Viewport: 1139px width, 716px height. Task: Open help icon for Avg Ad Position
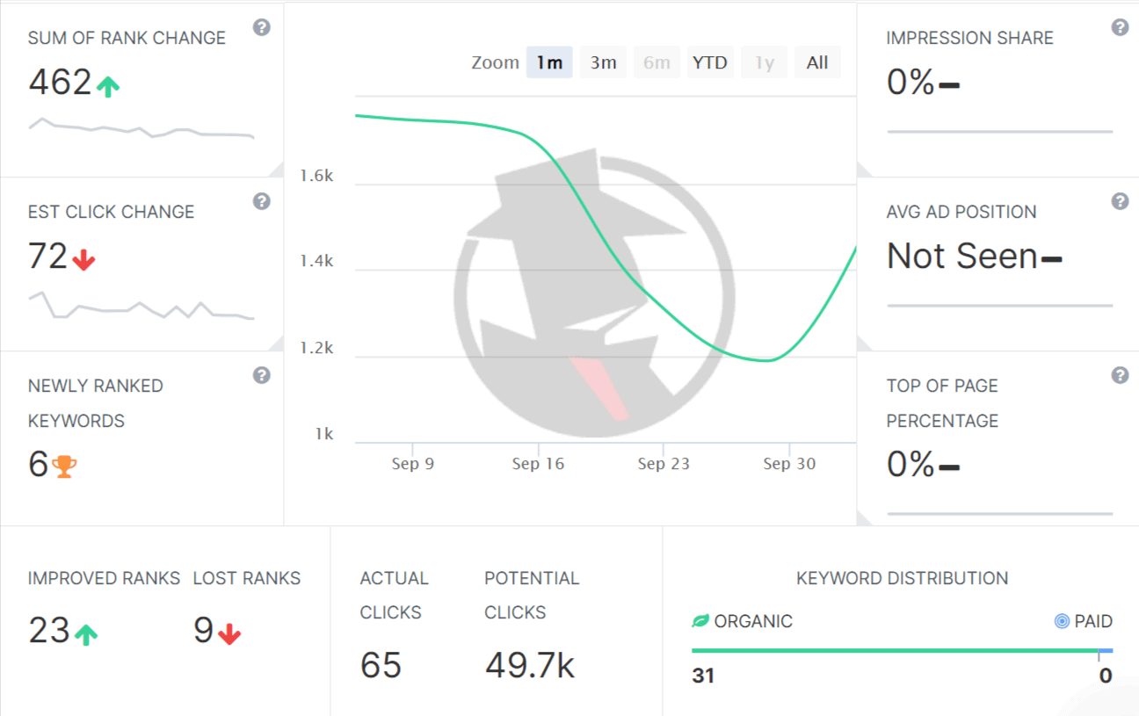1120,201
